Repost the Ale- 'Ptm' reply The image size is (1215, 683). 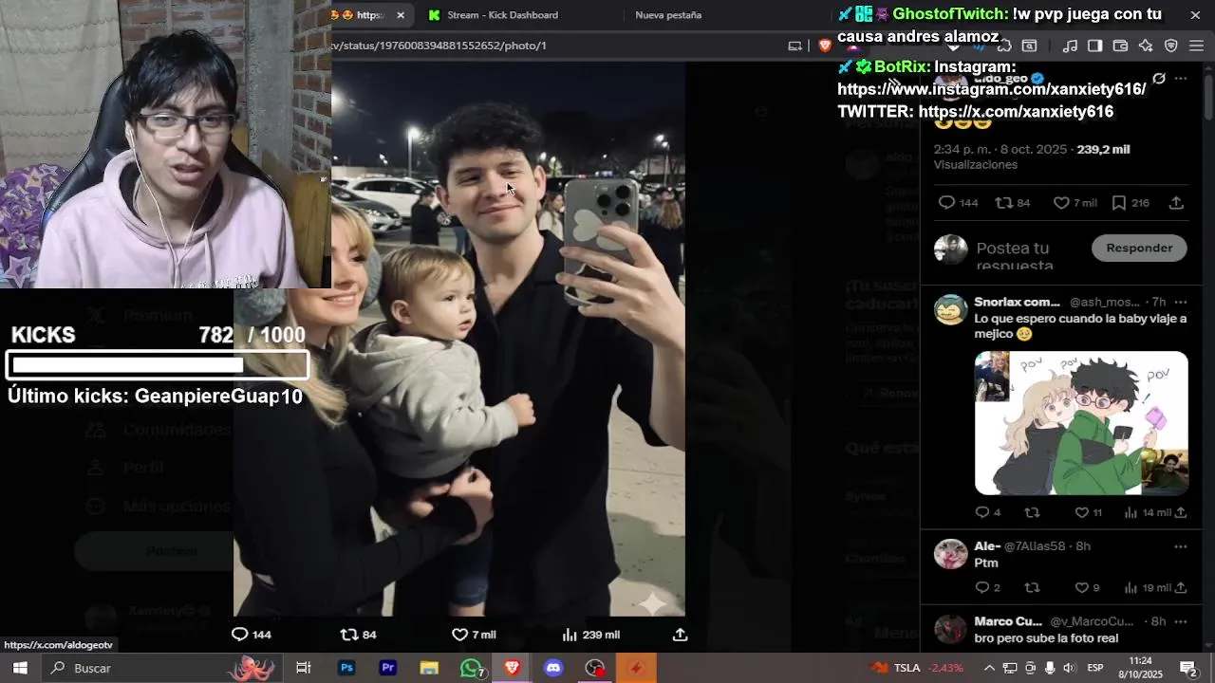tap(1032, 588)
